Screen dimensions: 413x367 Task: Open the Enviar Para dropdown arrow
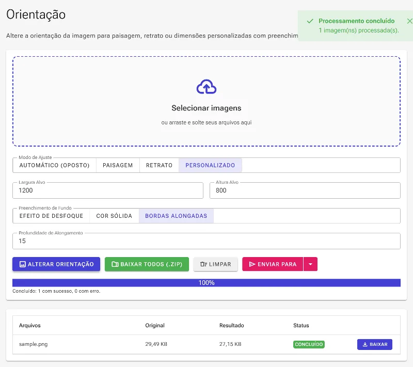tap(311, 264)
